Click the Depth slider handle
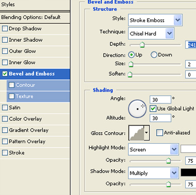This screenshot has width=196, height=195. pyautogui.click(x=142, y=45)
